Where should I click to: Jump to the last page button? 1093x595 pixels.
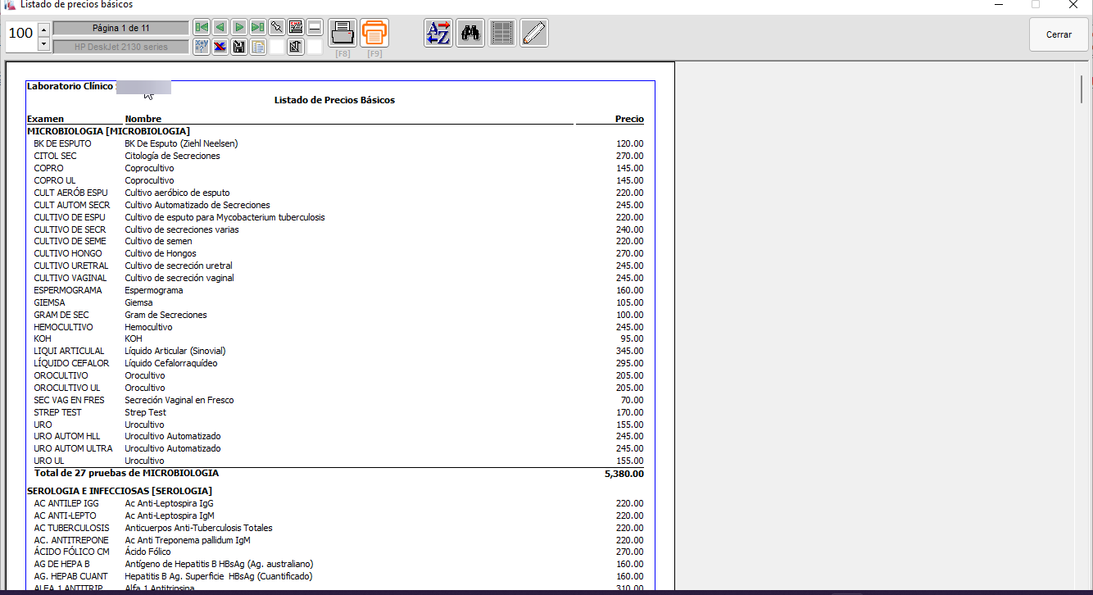coord(257,27)
